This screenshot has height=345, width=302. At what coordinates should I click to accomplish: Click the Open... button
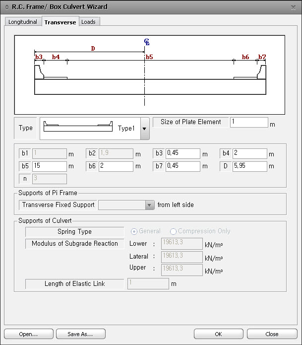coord(29,334)
